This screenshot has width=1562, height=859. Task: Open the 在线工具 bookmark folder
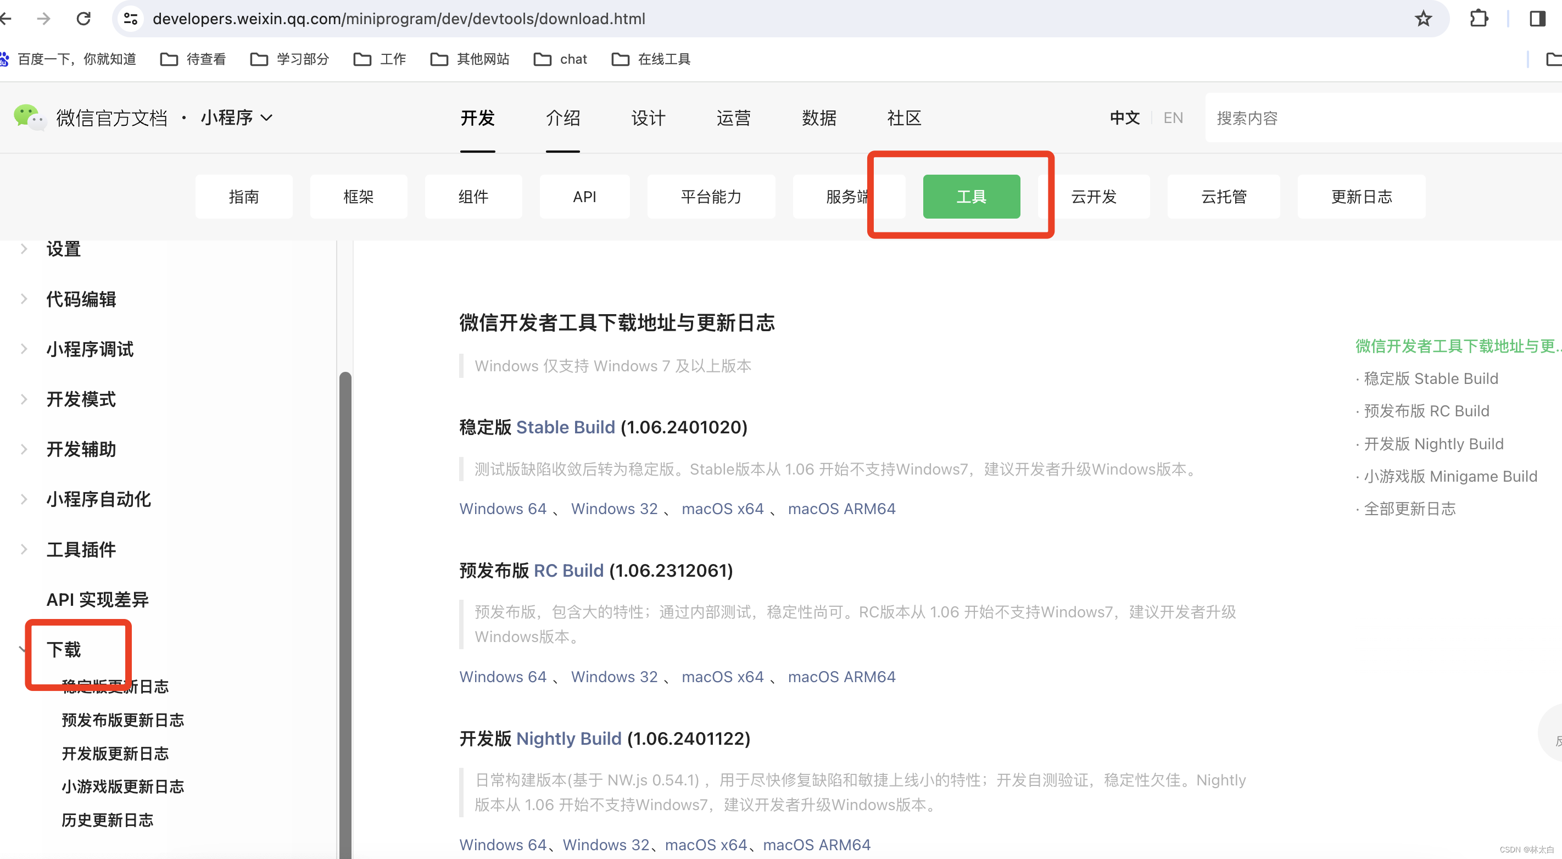pos(651,59)
